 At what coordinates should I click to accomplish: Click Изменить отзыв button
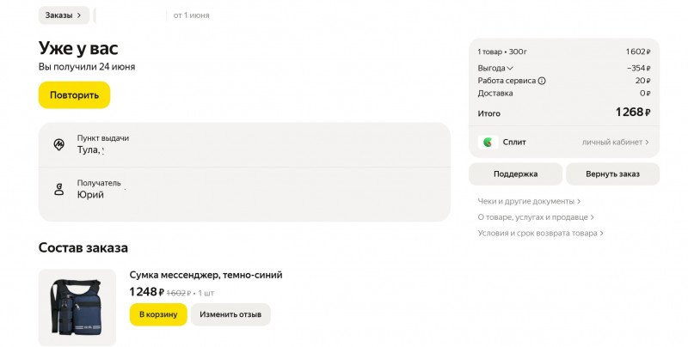tap(230, 314)
